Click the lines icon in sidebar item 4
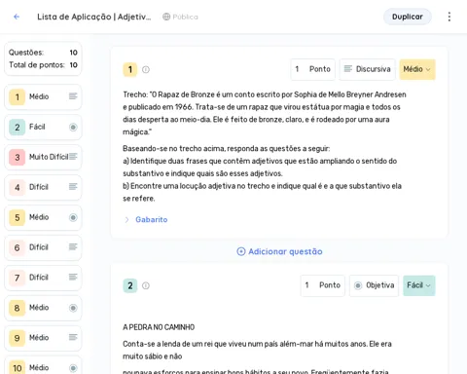 coord(73,187)
